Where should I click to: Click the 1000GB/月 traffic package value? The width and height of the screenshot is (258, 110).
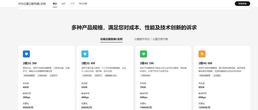146,108
